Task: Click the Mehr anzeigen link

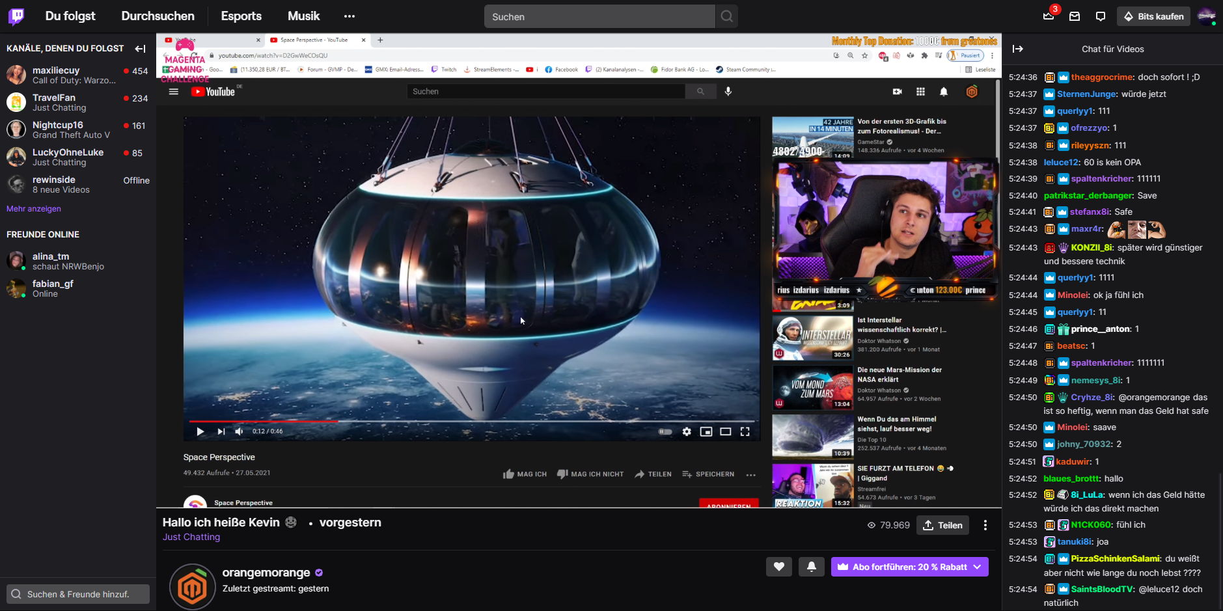Action: [34, 209]
